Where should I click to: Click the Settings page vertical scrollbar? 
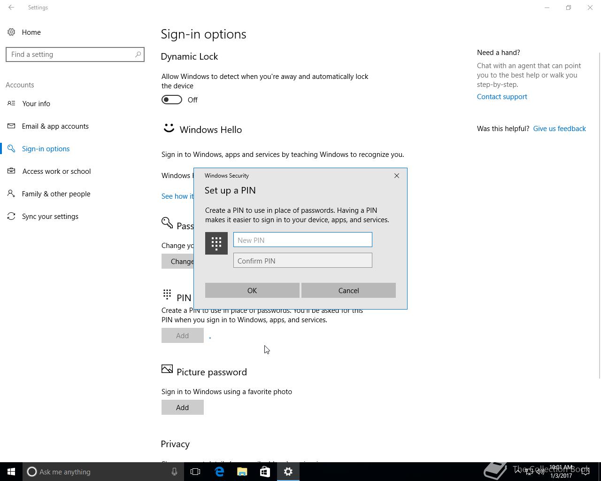coord(599,215)
